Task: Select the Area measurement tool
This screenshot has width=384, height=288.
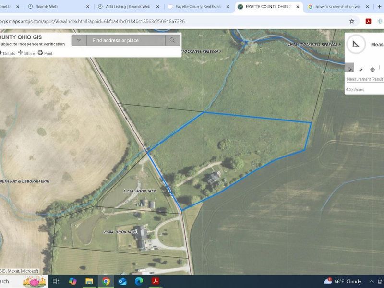Action: (x=350, y=69)
